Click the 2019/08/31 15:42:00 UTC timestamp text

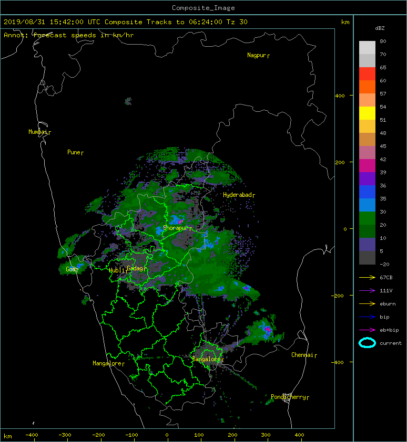52,22
